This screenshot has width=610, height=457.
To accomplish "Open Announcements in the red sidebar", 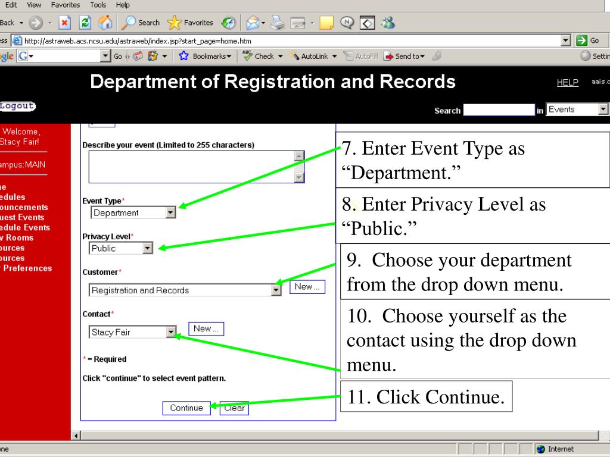I will 24,207.
